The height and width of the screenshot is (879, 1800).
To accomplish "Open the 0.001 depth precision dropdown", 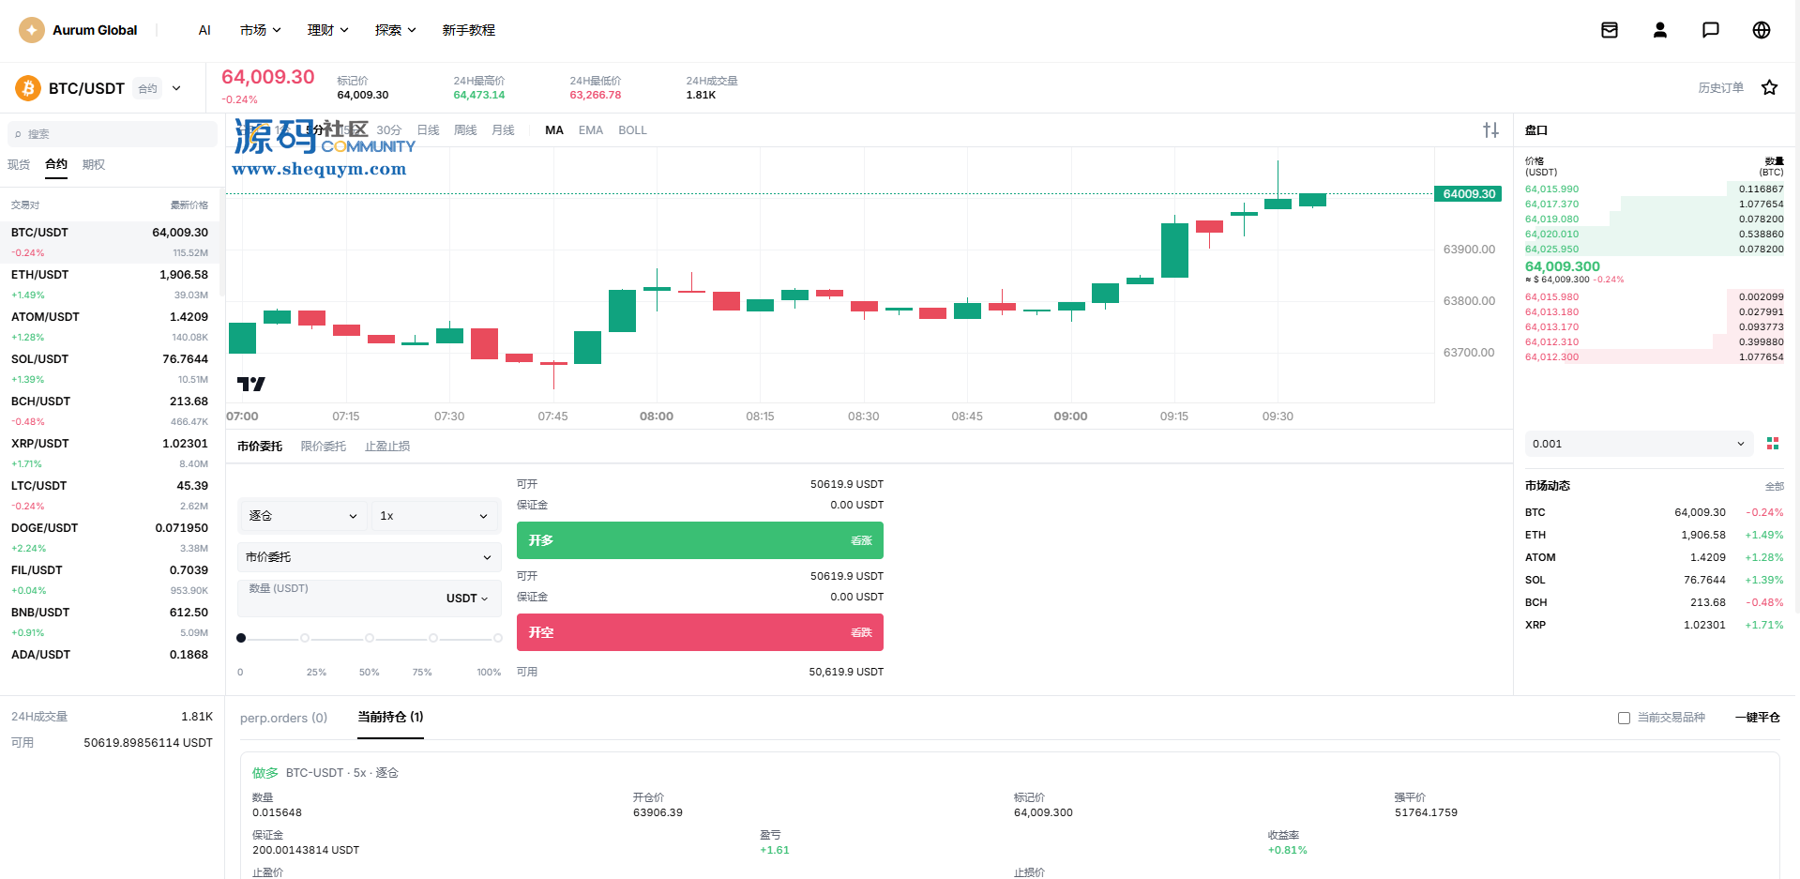I will 1638,444.
